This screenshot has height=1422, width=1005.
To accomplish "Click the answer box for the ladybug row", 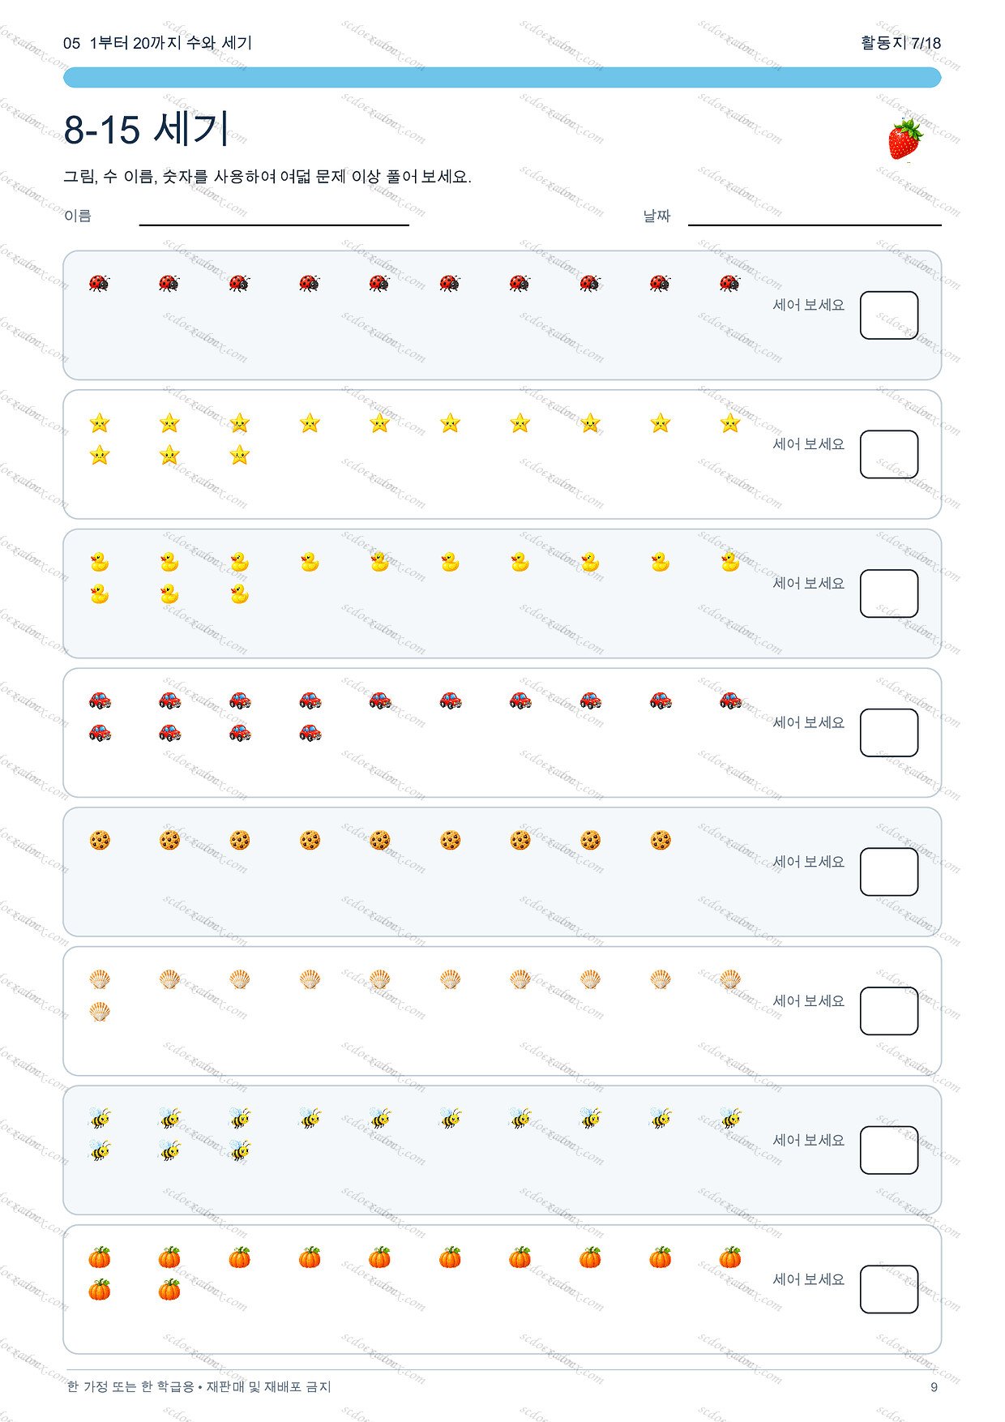I will click(889, 315).
